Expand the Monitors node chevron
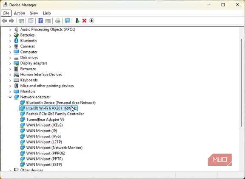The height and width of the screenshot is (179, 245). (x=10, y=92)
